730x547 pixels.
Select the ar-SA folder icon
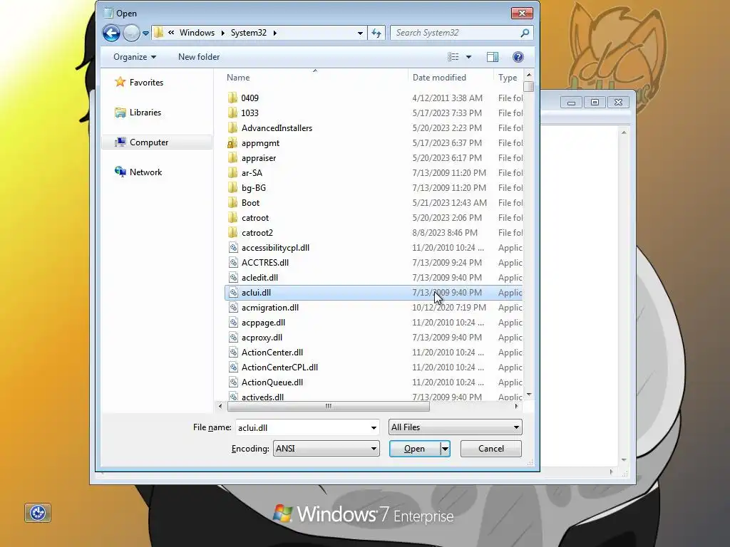pos(233,173)
